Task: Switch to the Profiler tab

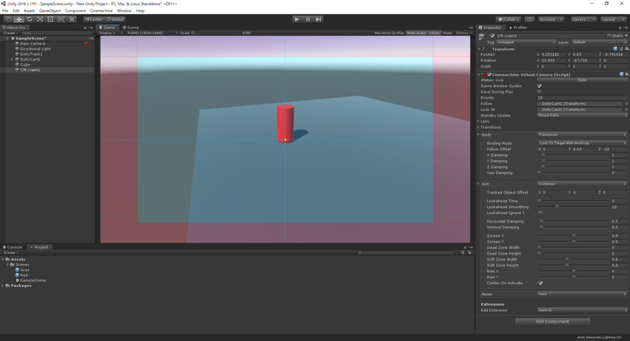Action: coord(518,27)
